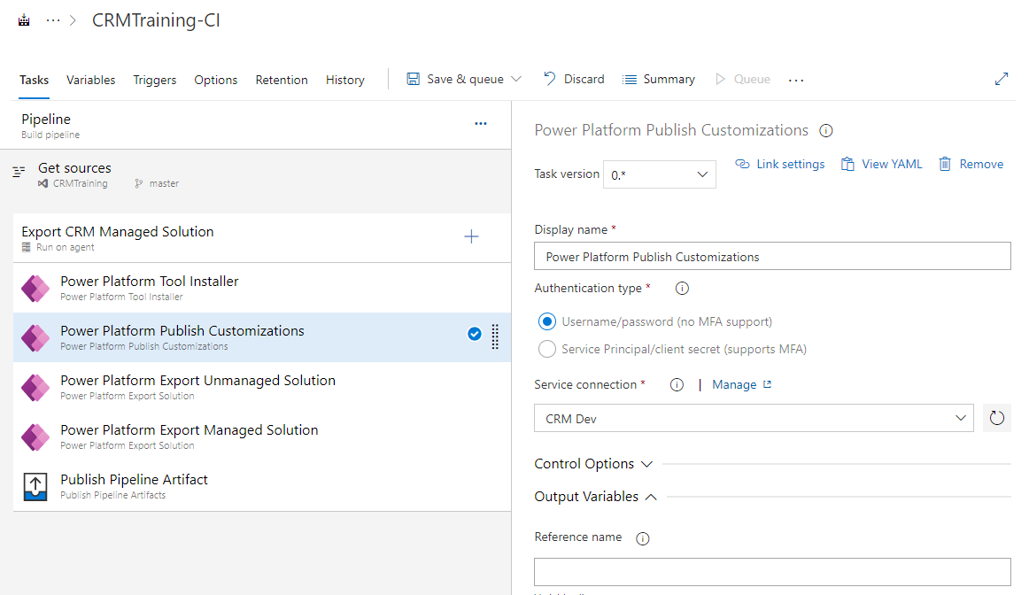
Task: Refresh the service connection list
Action: click(997, 418)
